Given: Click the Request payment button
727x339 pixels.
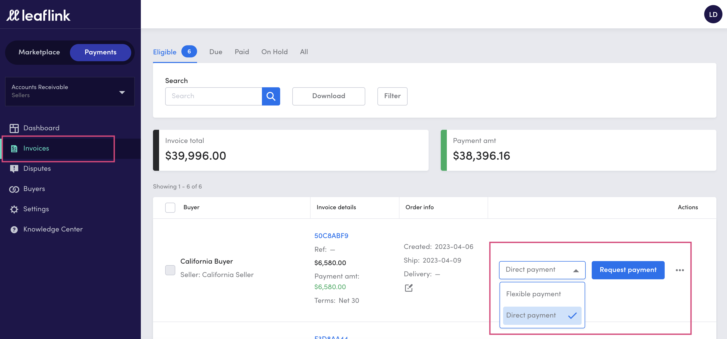Looking at the screenshot, I should coord(628,270).
